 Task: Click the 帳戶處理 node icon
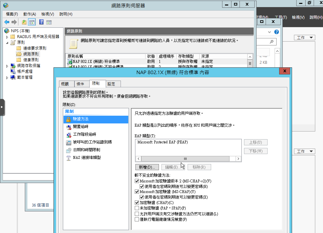[x=13, y=72]
